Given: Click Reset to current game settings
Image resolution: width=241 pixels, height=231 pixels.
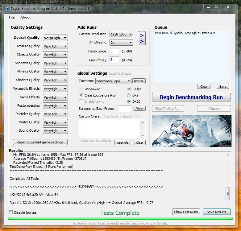Looking at the screenshot, I should [x=40, y=142].
